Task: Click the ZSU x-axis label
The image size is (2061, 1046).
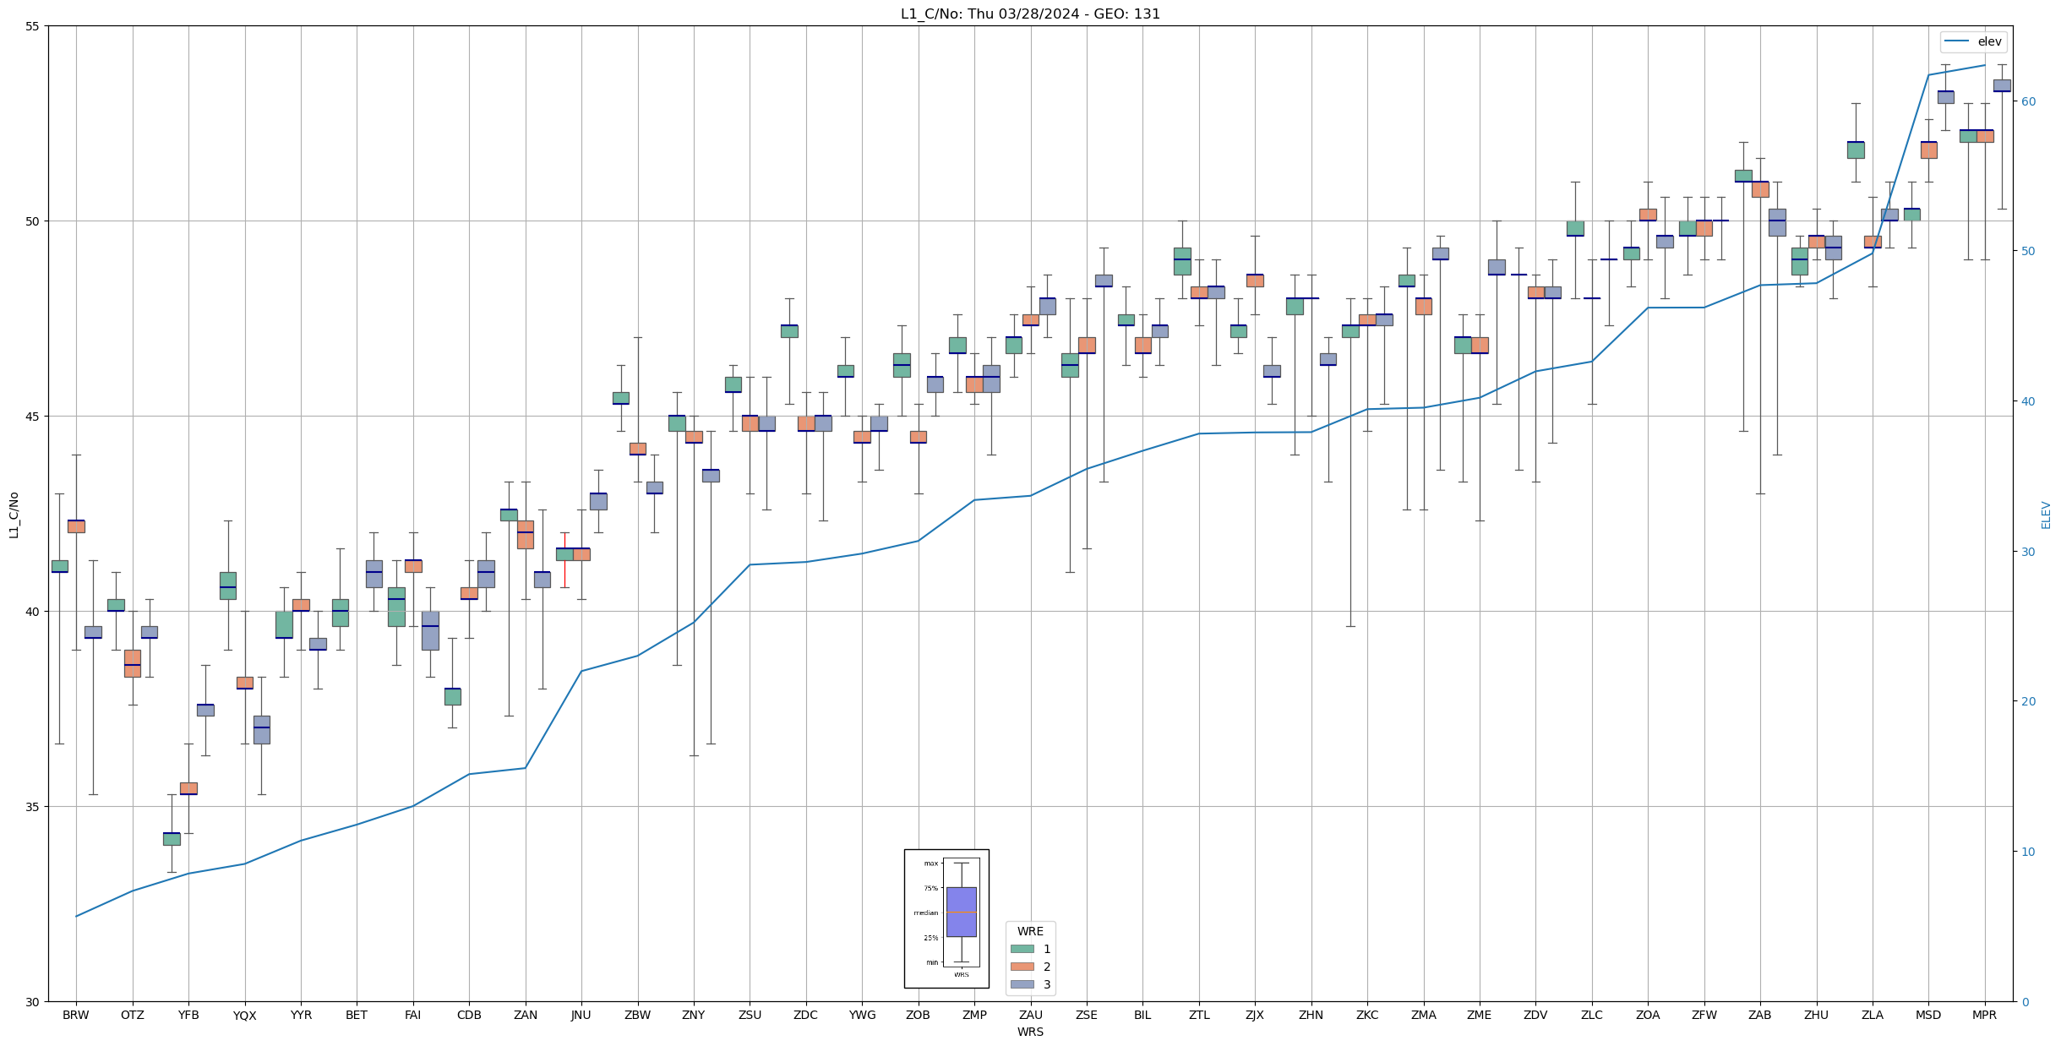Action: (x=750, y=1015)
